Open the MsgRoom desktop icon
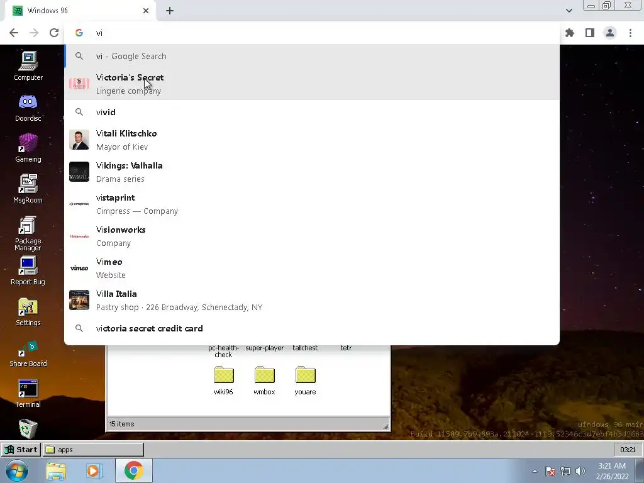Screen dimensions: 644x483 click(28, 189)
